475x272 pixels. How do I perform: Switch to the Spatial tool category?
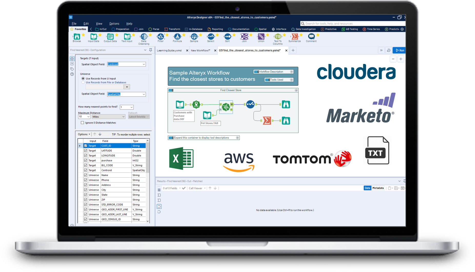[260, 29]
